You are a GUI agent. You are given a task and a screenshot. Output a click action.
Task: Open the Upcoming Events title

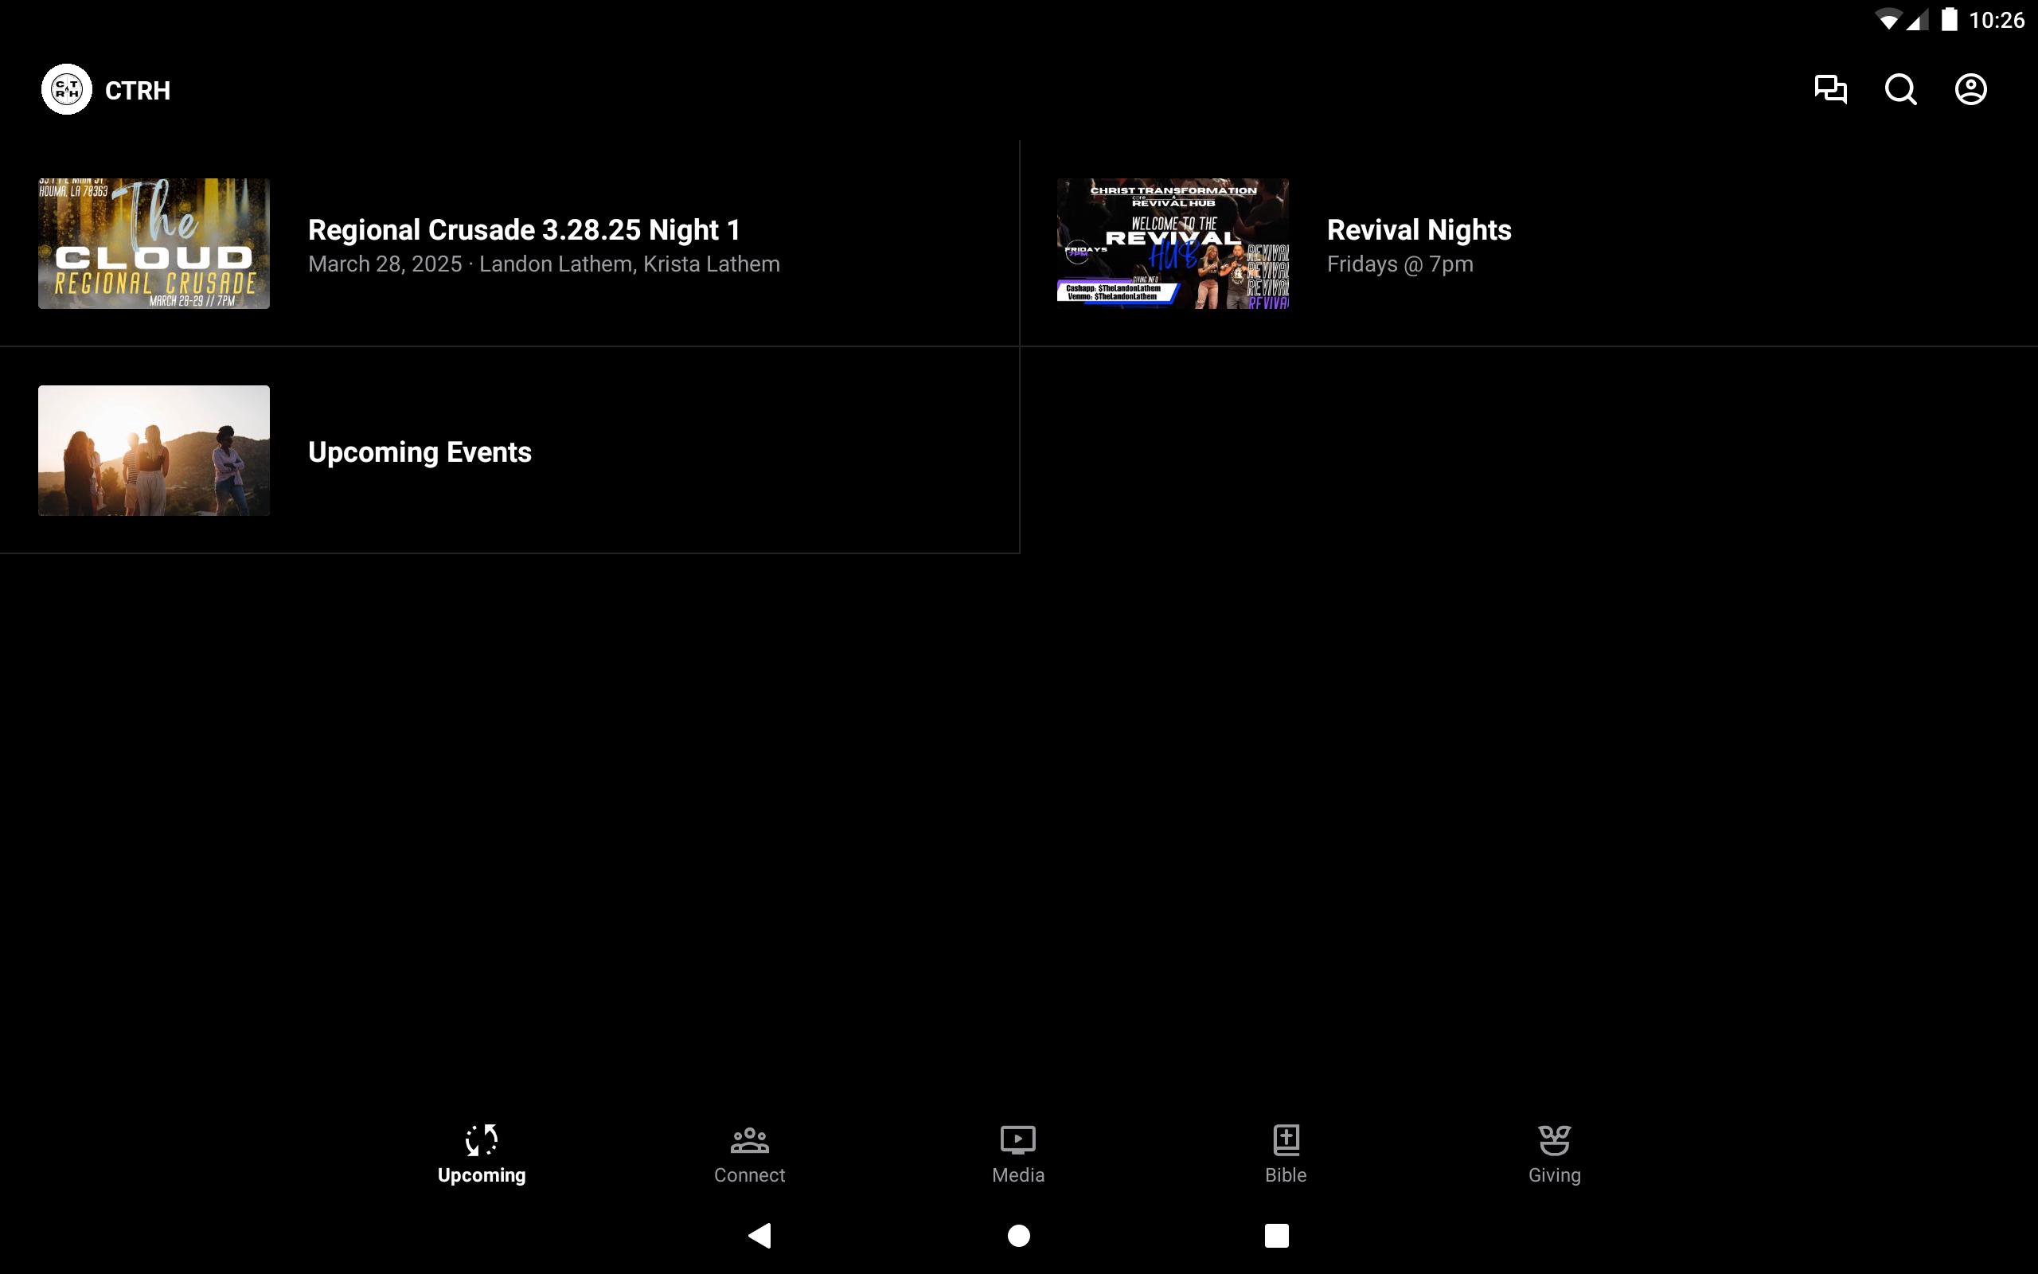[420, 452]
